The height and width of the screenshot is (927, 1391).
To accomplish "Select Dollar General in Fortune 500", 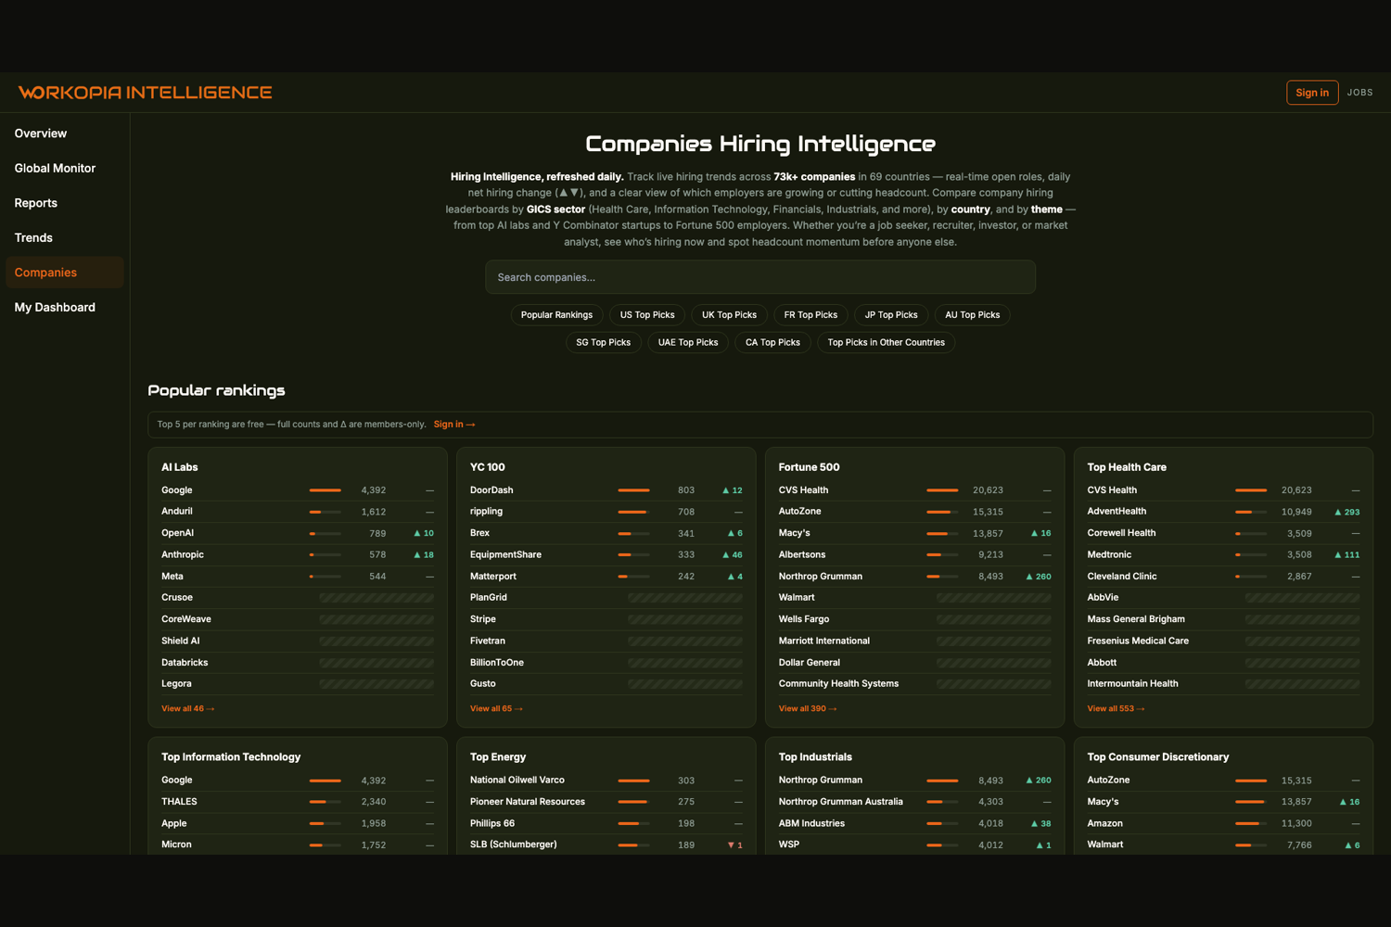I will pos(915,663).
